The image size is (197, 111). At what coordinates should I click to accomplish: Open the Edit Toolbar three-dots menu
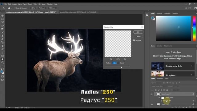2,66
